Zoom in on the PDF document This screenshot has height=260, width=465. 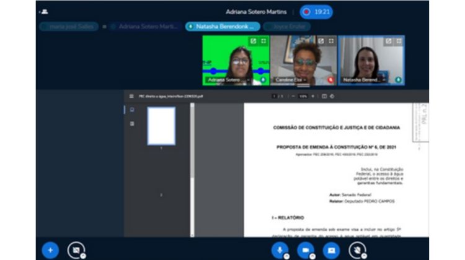tap(313, 96)
